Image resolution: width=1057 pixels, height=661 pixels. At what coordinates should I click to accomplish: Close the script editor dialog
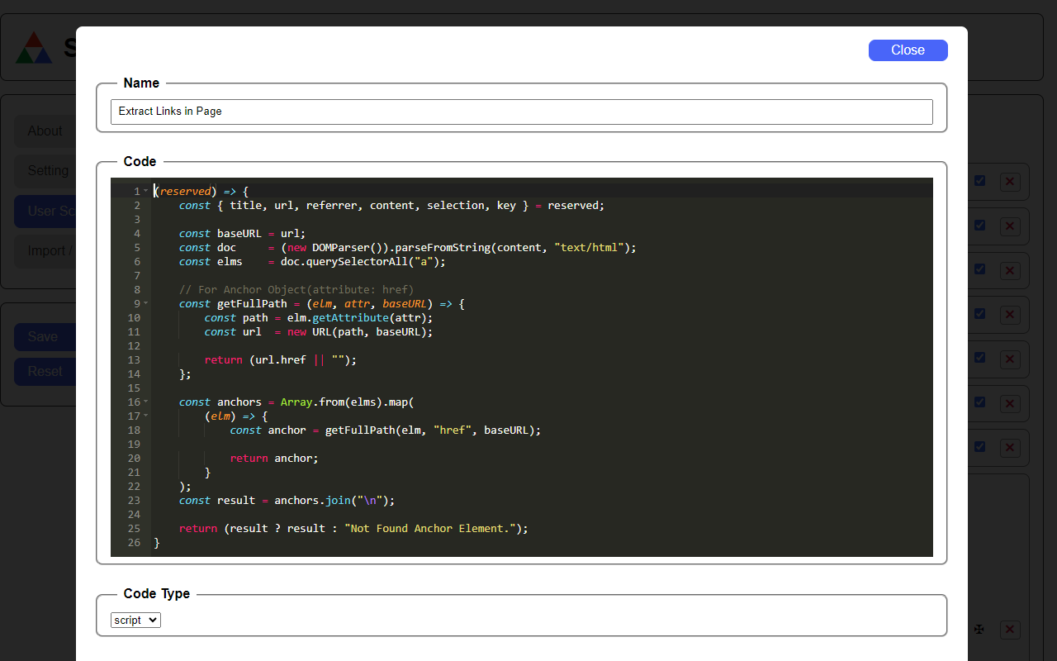(908, 50)
